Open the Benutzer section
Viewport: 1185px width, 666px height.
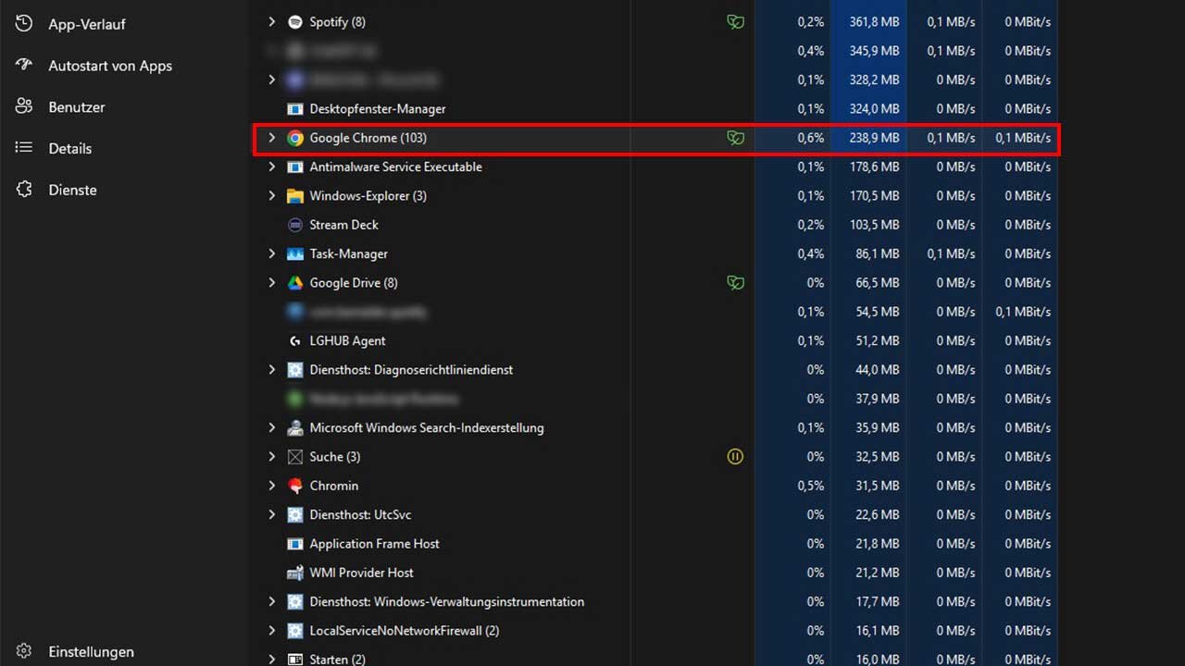click(76, 107)
